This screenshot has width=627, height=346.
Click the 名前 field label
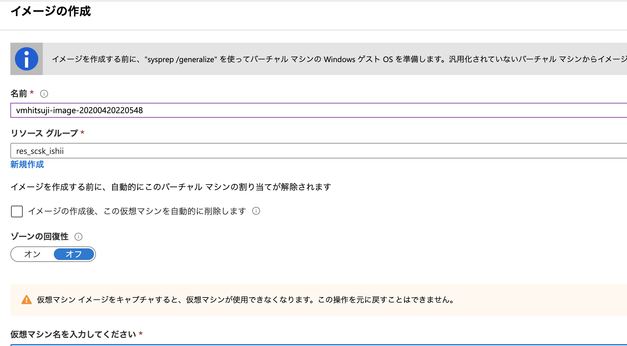[19, 94]
